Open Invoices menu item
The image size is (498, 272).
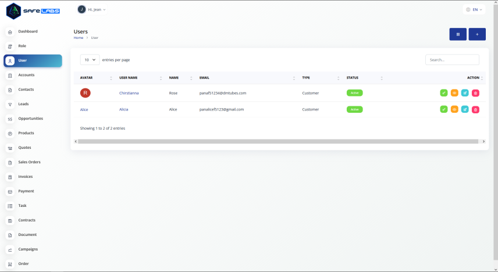[26, 177]
